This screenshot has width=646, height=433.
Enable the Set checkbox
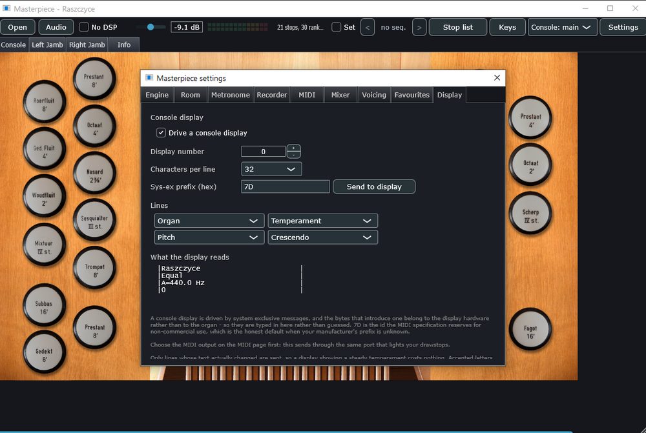pyautogui.click(x=336, y=27)
